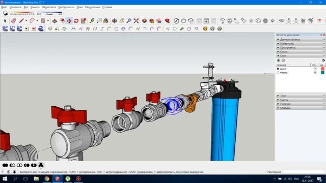Expand the Обводка panel
This screenshot has height=183, width=326.
coord(301,108)
